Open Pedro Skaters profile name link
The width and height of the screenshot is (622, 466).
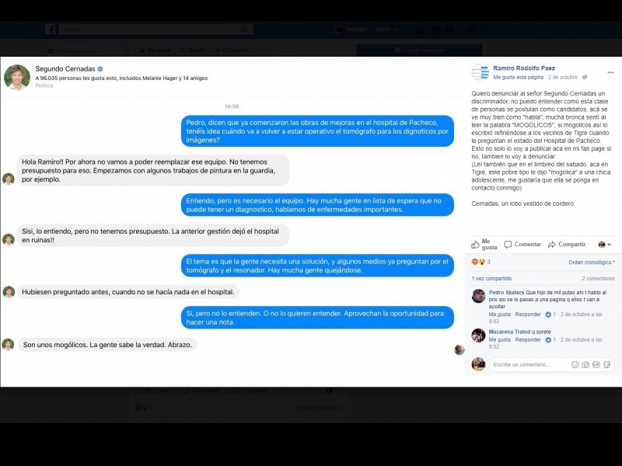point(506,293)
